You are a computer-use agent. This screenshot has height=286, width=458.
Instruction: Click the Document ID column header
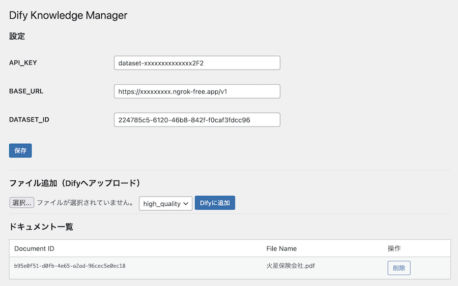[x=34, y=248]
